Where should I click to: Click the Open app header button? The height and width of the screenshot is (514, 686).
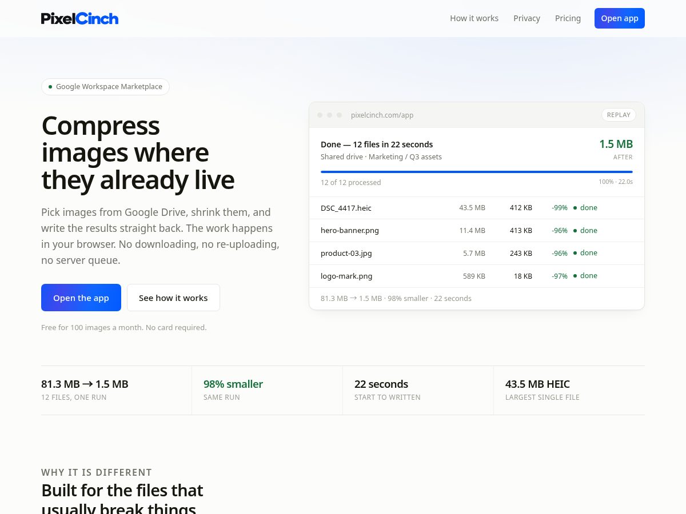620,18
